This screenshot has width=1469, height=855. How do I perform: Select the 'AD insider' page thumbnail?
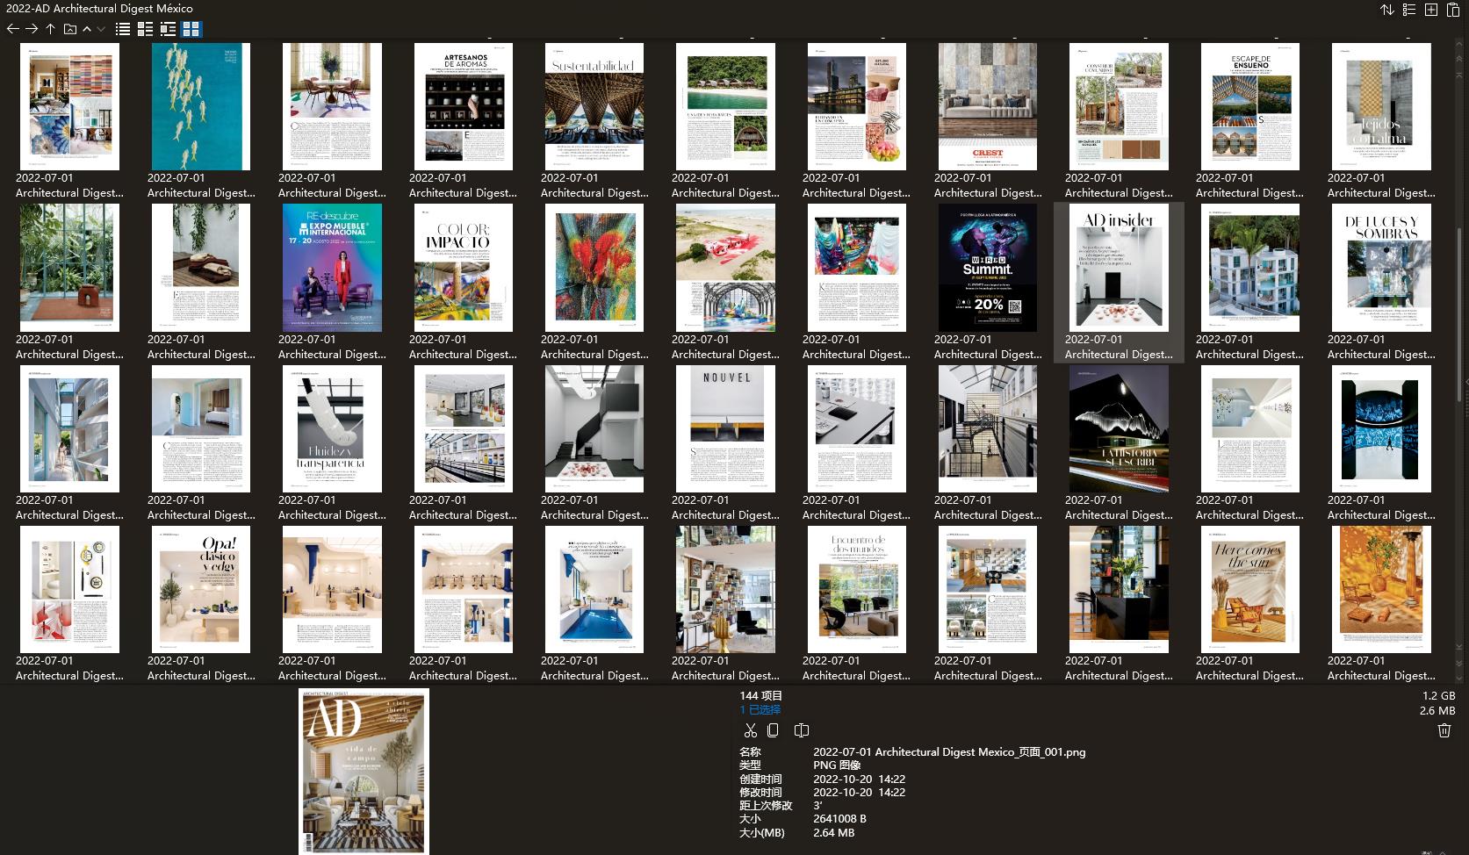[1119, 268]
